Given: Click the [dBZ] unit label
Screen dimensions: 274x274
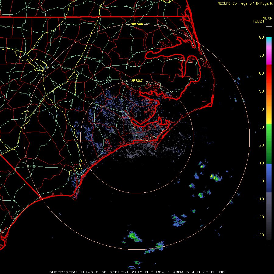Looking at the screenshot, I should [258, 21].
